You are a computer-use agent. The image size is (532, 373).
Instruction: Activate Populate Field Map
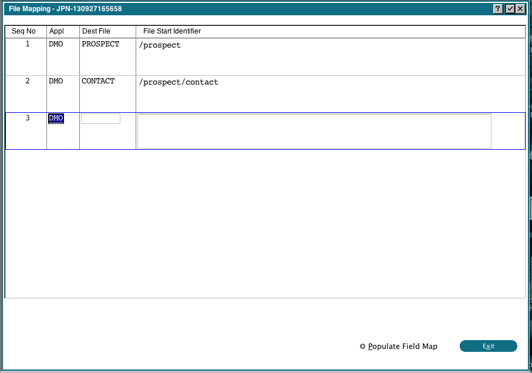(402, 347)
